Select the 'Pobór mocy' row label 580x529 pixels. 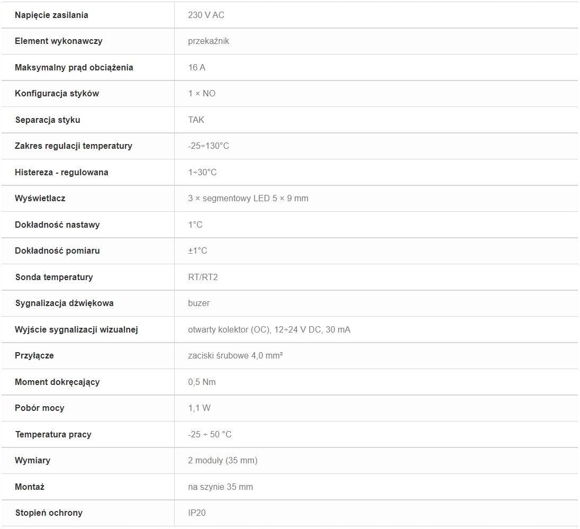pos(40,408)
